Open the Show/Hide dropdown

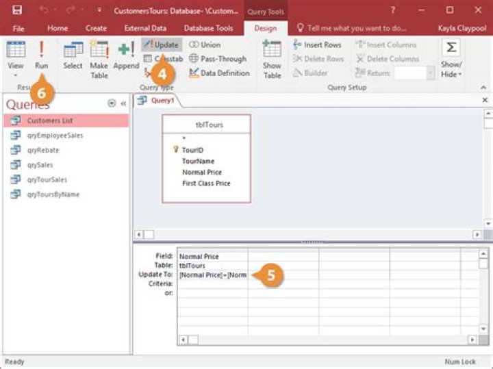[x=451, y=59]
